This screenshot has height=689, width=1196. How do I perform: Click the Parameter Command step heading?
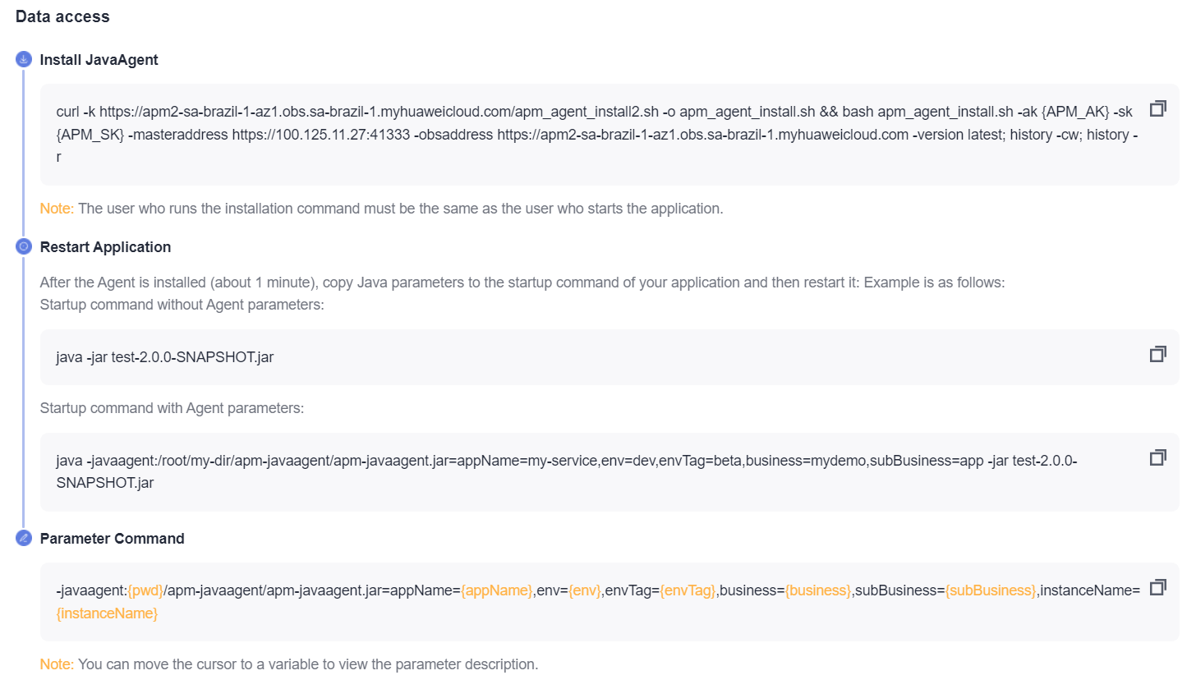(x=112, y=539)
